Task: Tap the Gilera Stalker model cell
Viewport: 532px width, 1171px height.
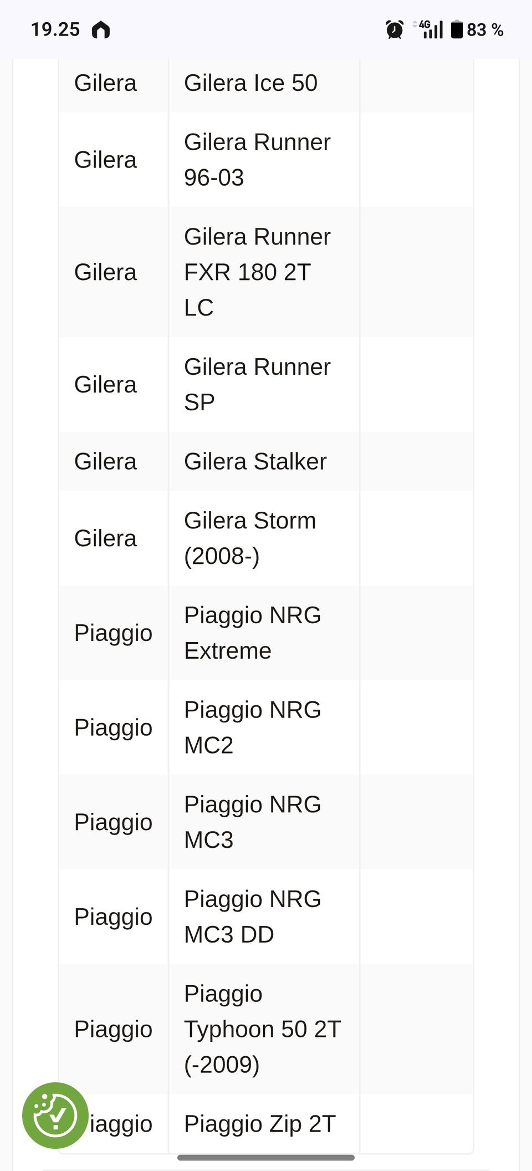Action: (255, 461)
